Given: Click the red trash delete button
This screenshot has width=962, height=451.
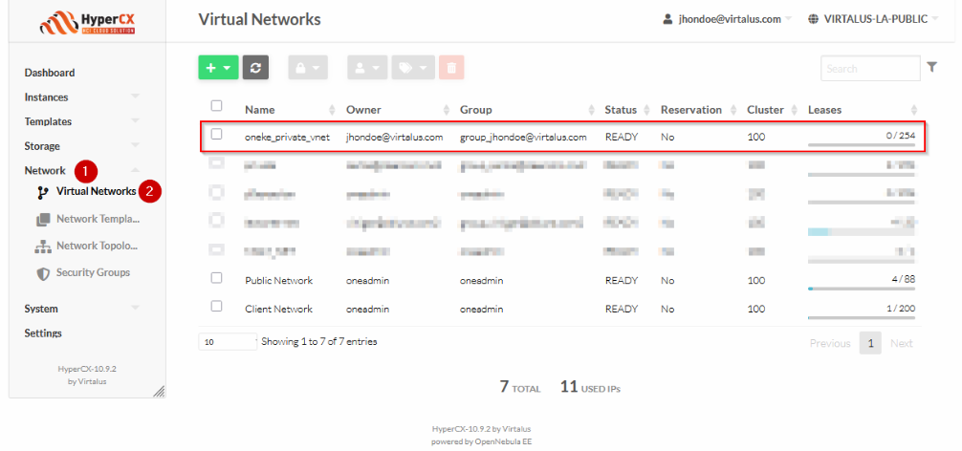Looking at the screenshot, I should 452,68.
